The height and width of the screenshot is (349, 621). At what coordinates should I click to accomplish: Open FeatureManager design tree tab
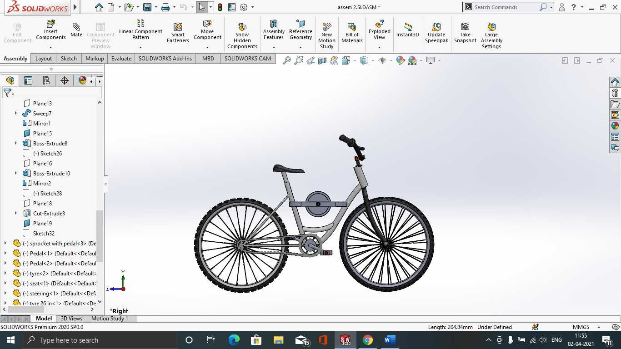point(10,80)
